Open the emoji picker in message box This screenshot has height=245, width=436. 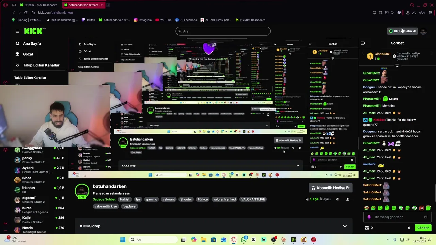[x=426, y=217]
